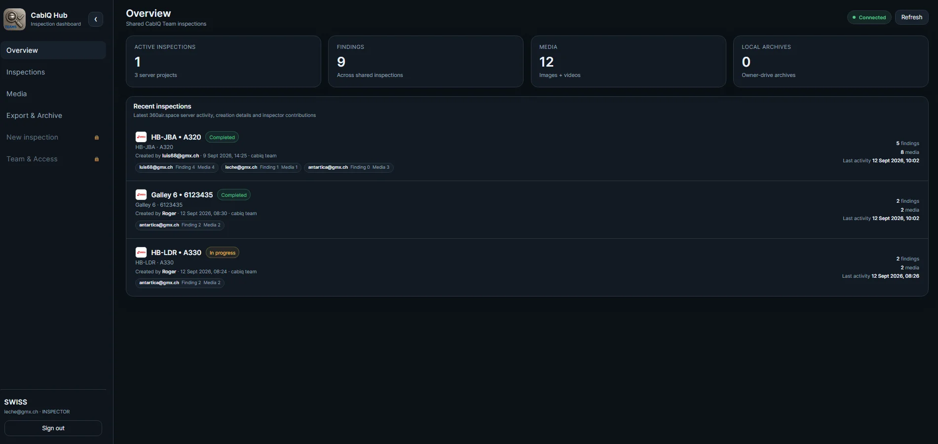This screenshot has width=938, height=444.
Task: Click '8 media' count for HB-JBA
Action: [909, 152]
